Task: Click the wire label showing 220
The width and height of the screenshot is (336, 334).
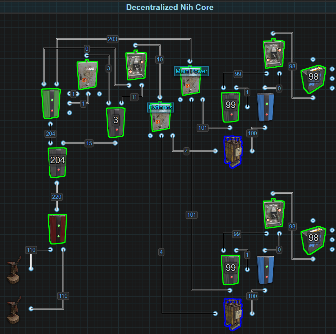Action: [x=57, y=197]
